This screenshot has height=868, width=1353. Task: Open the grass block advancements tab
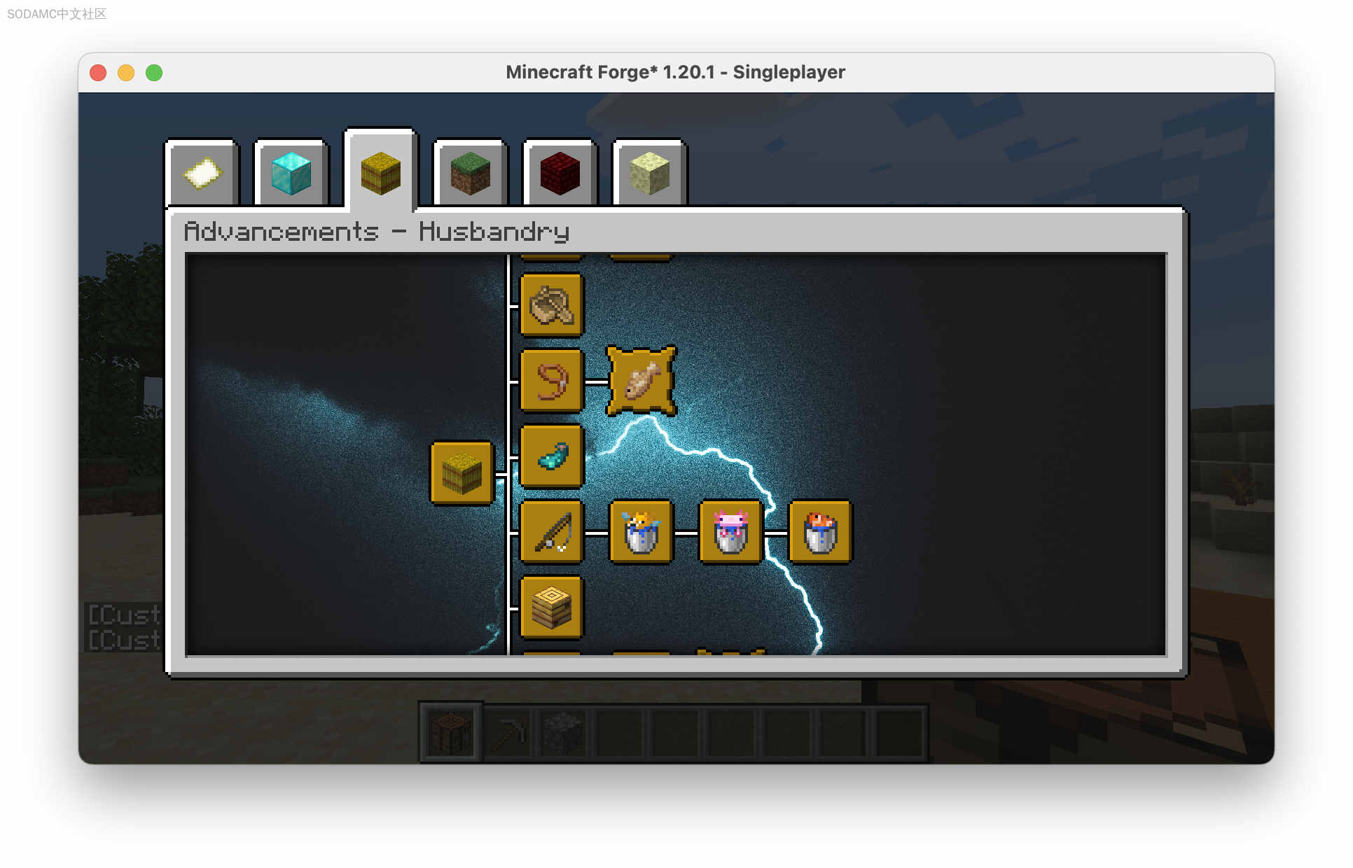point(471,173)
